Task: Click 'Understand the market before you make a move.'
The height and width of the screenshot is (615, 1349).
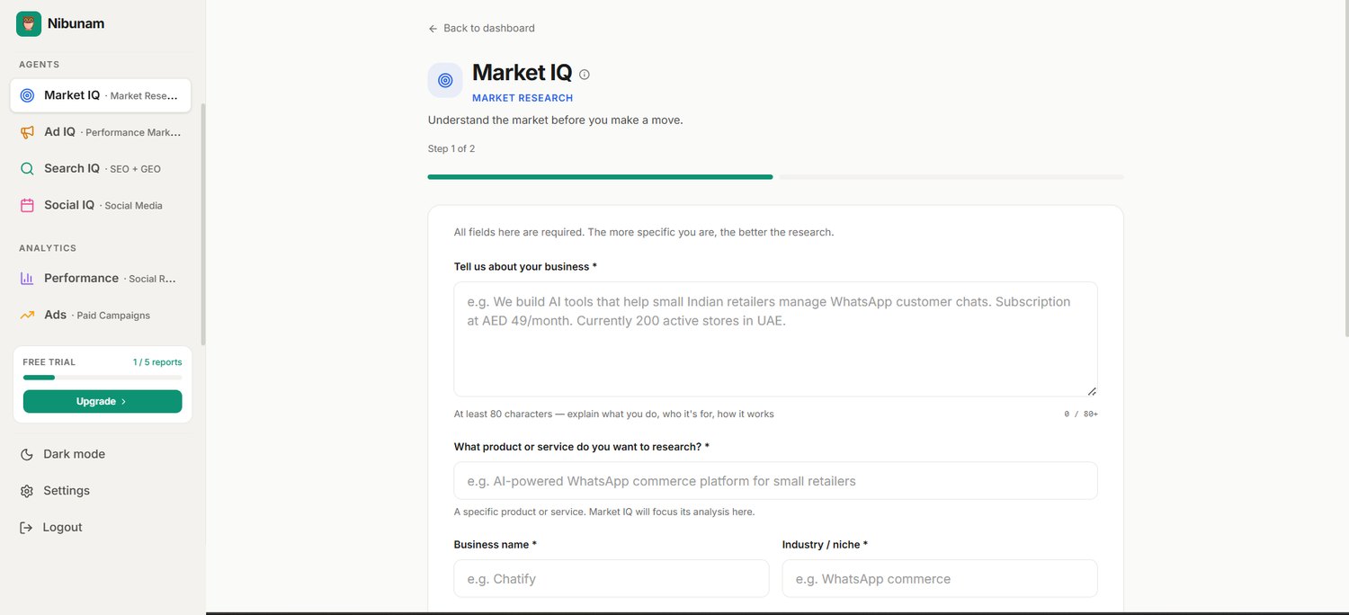Action: point(556,120)
